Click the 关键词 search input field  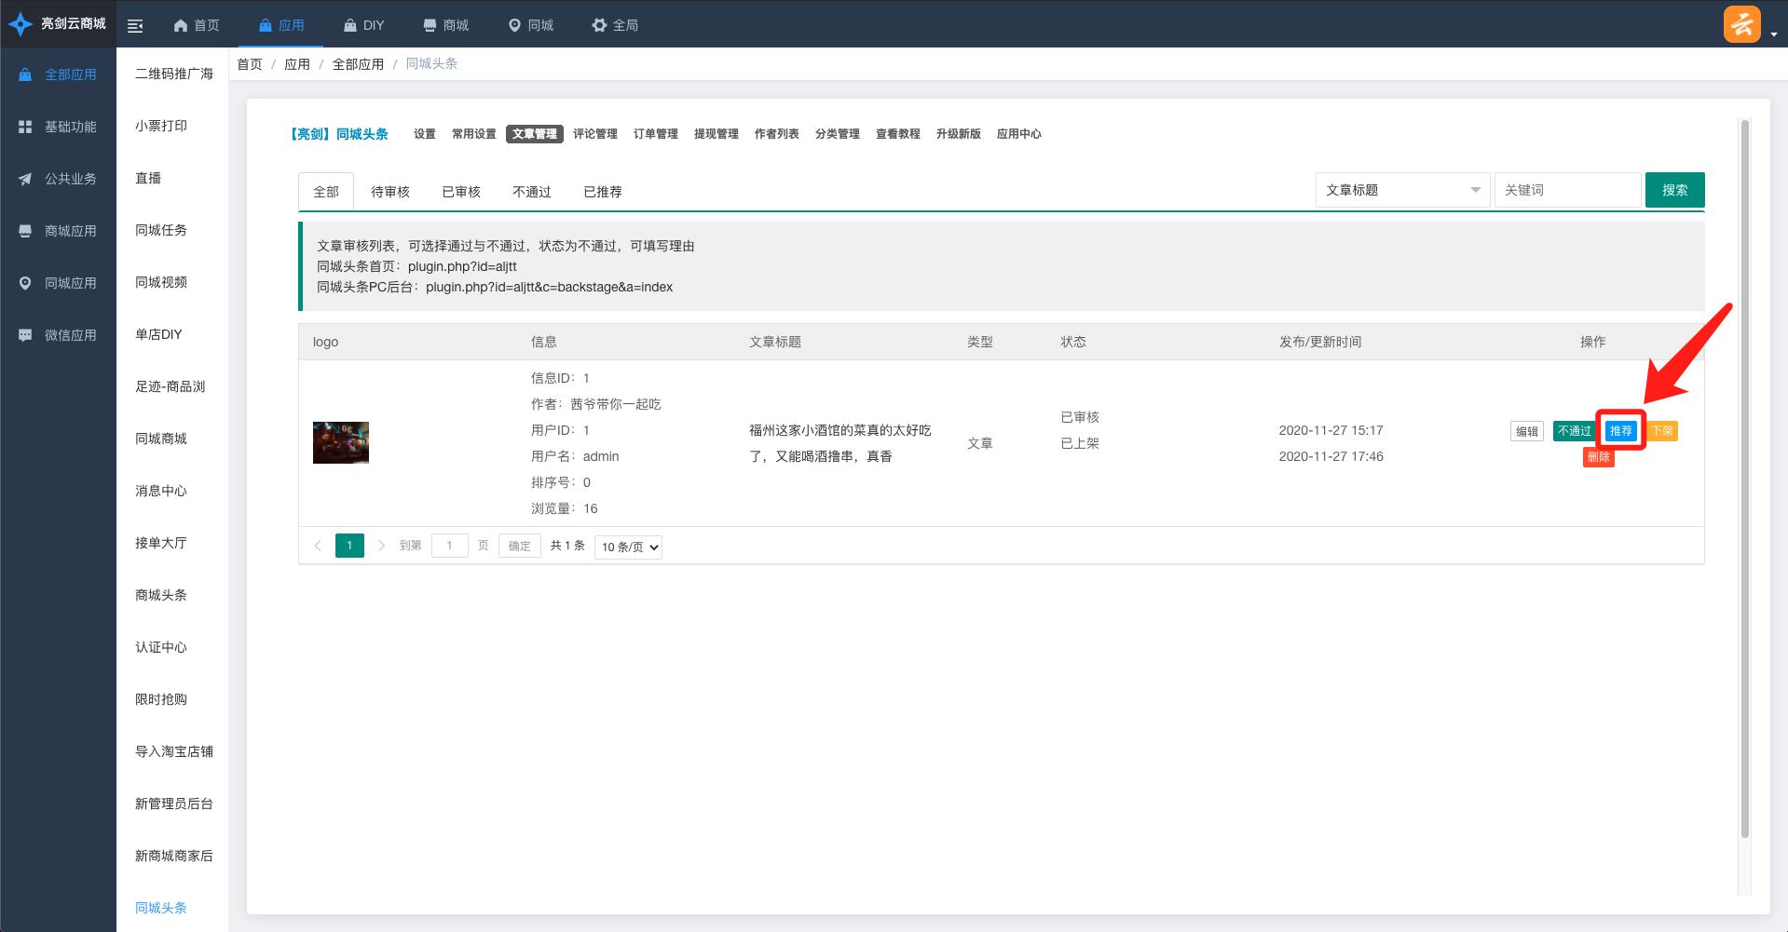[x=1567, y=190]
